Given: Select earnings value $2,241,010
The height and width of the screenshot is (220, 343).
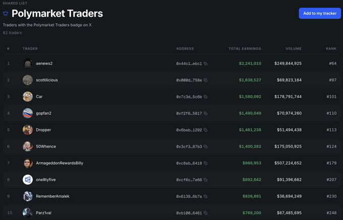Looking at the screenshot, I should (x=250, y=63).
